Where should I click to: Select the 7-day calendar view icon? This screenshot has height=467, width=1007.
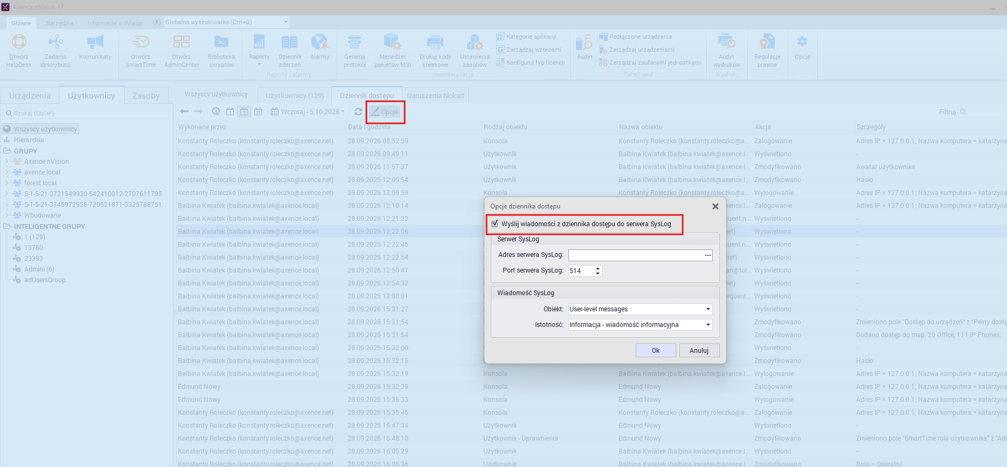click(244, 111)
